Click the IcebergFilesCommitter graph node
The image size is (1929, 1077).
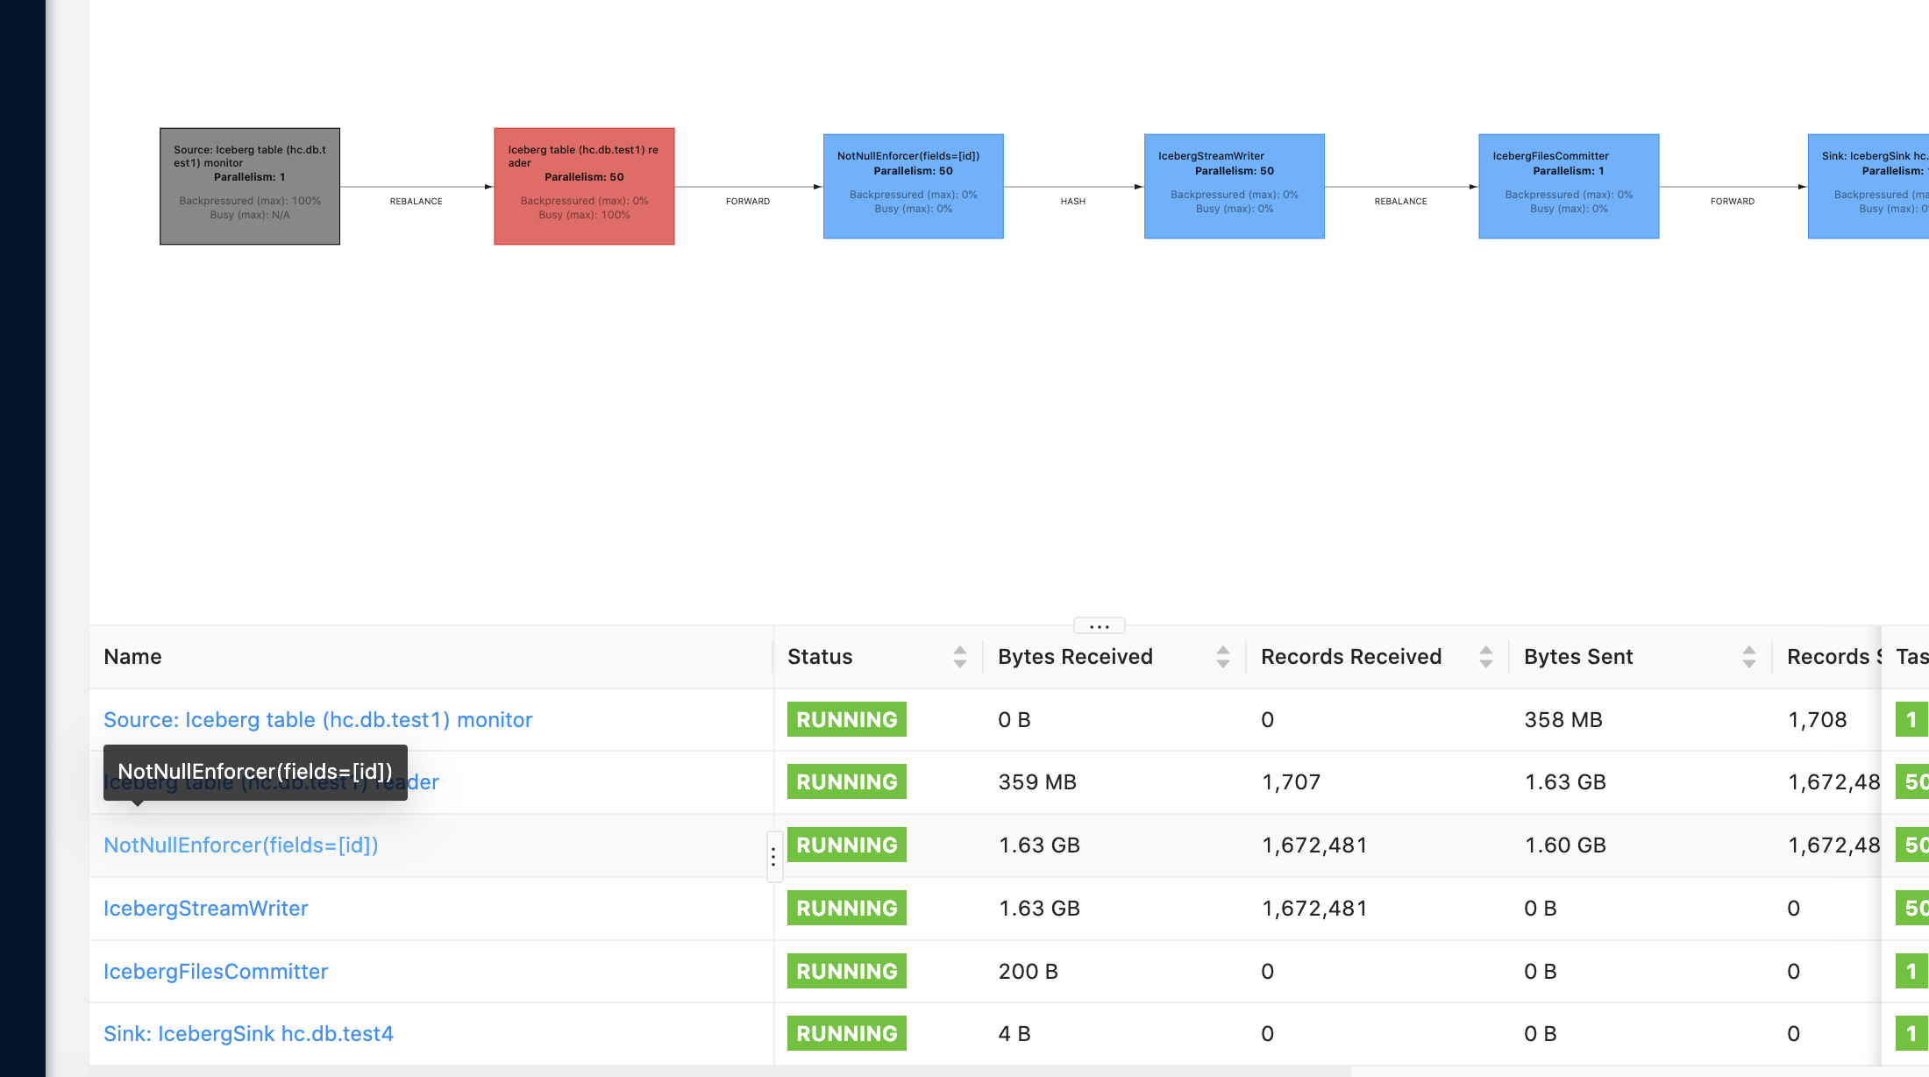[1569, 186]
